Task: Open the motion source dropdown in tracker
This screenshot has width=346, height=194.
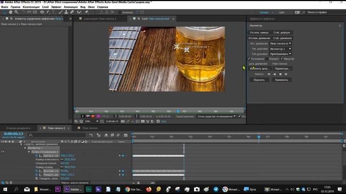Action: click(281, 44)
